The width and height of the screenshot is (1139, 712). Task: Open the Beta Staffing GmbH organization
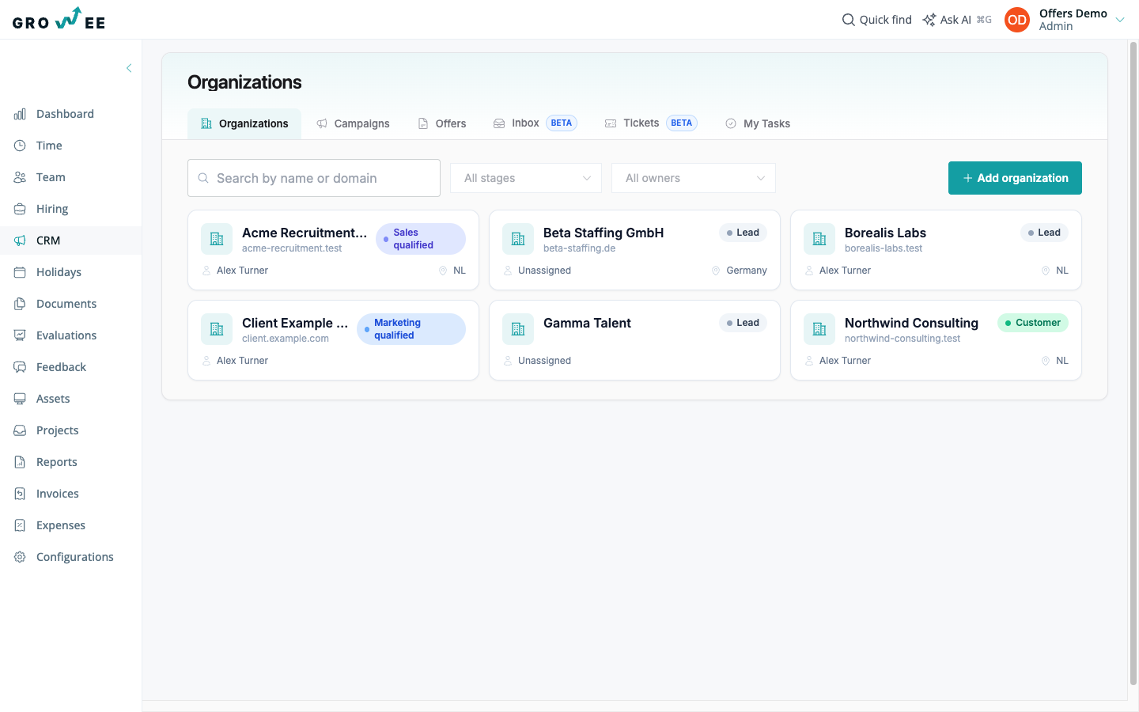pos(604,233)
